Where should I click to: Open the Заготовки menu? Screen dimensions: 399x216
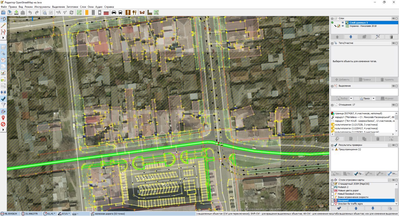(x=73, y=7)
